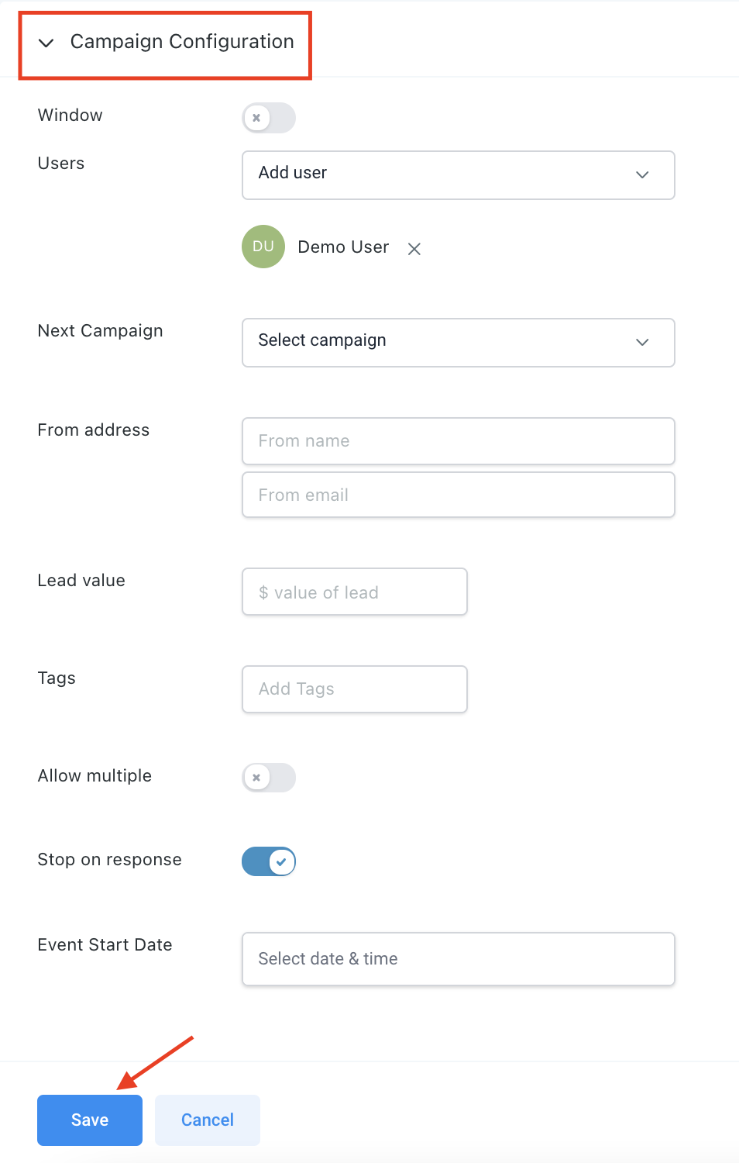Click the Demo User avatar icon

click(263, 247)
